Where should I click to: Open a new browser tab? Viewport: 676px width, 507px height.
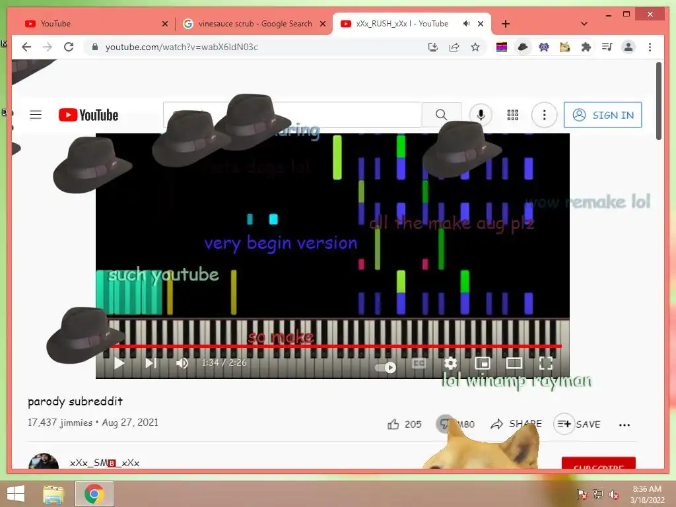click(x=506, y=24)
